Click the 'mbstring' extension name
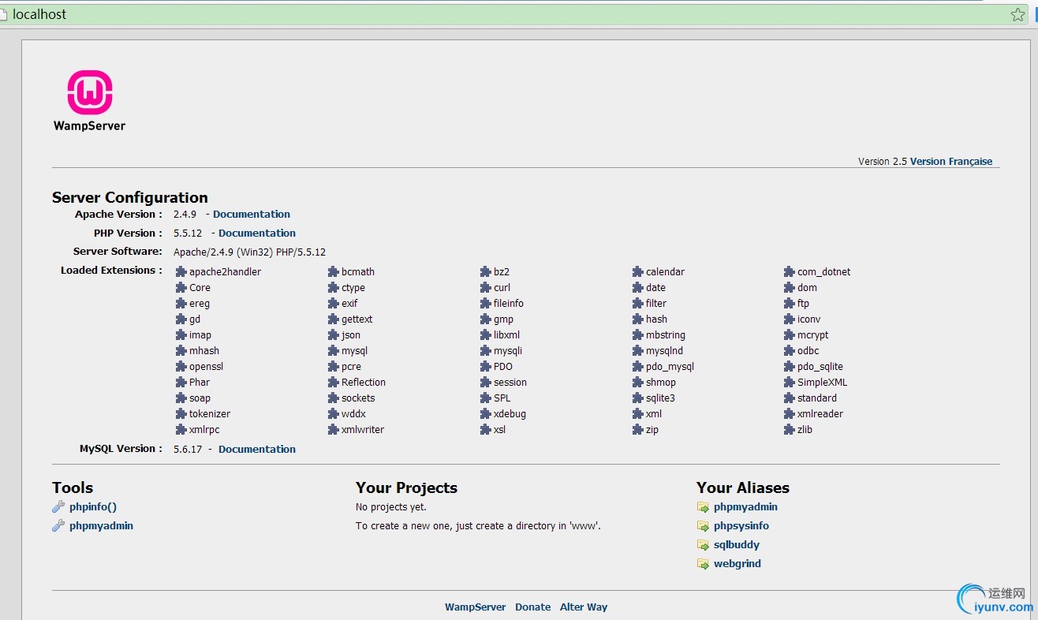 pos(666,335)
